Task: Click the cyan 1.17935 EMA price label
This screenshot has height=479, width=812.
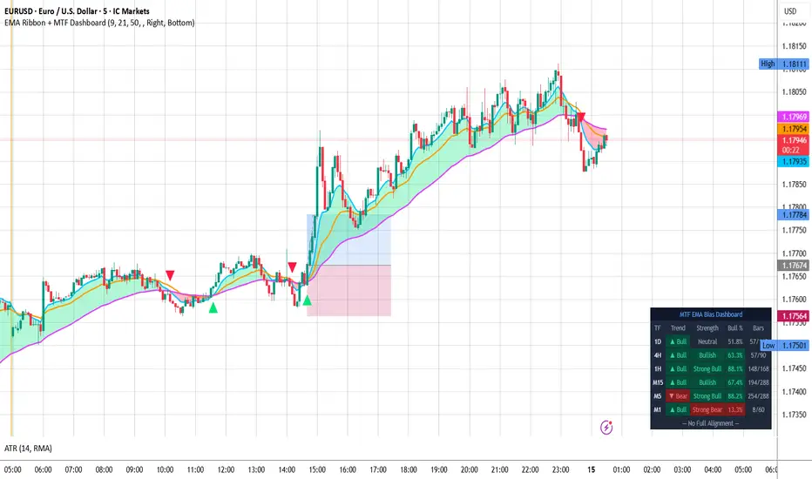Action: [x=794, y=162]
